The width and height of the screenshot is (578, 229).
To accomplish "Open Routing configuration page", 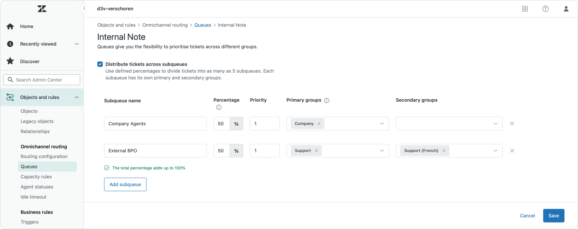I will [x=44, y=156].
